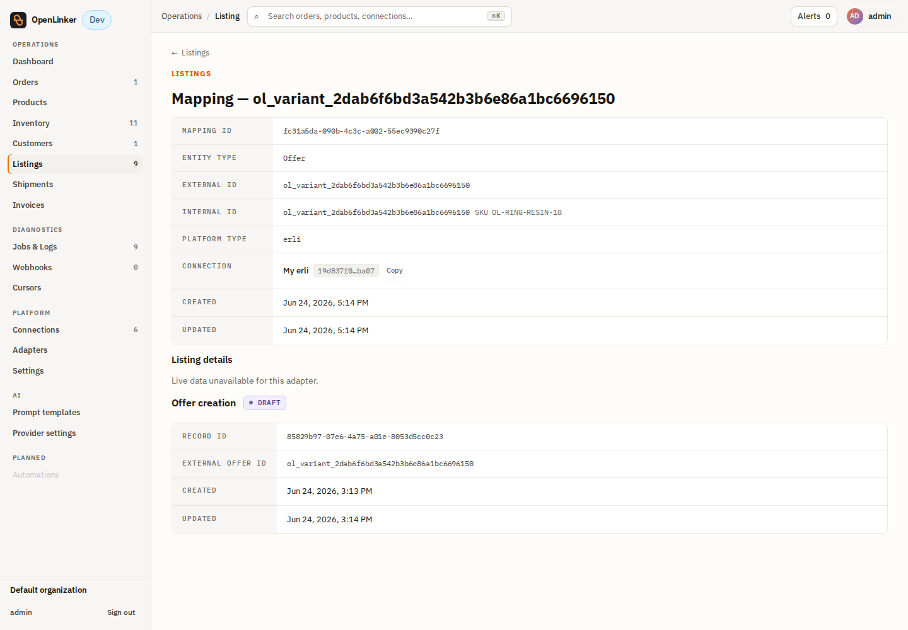The image size is (908, 630).
Task: Open Provider settings
Action: tap(75, 433)
